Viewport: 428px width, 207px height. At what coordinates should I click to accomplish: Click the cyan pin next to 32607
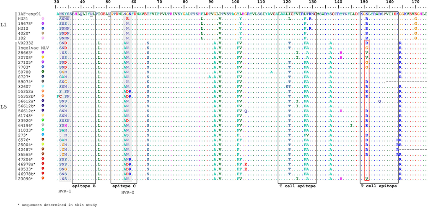(43, 86)
